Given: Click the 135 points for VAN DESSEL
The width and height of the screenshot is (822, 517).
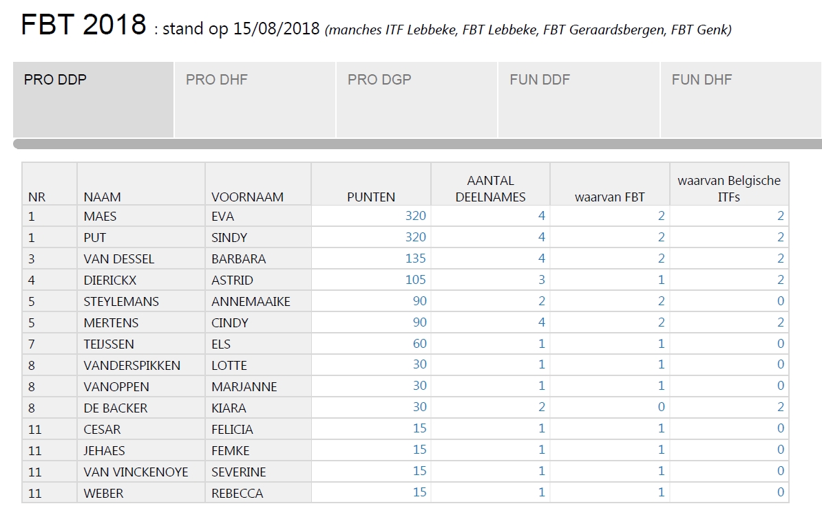Looking at the screenshot, I should [x=416, y=258].
